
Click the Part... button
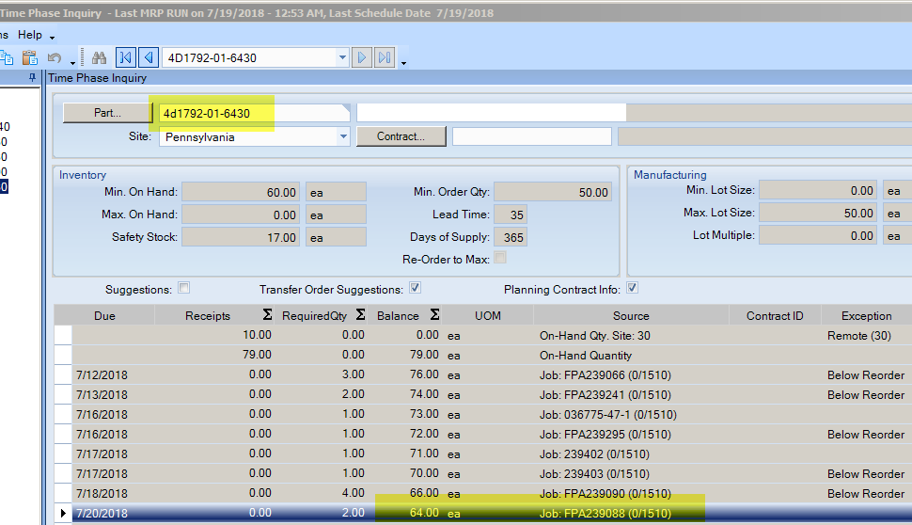pos(106,113)
